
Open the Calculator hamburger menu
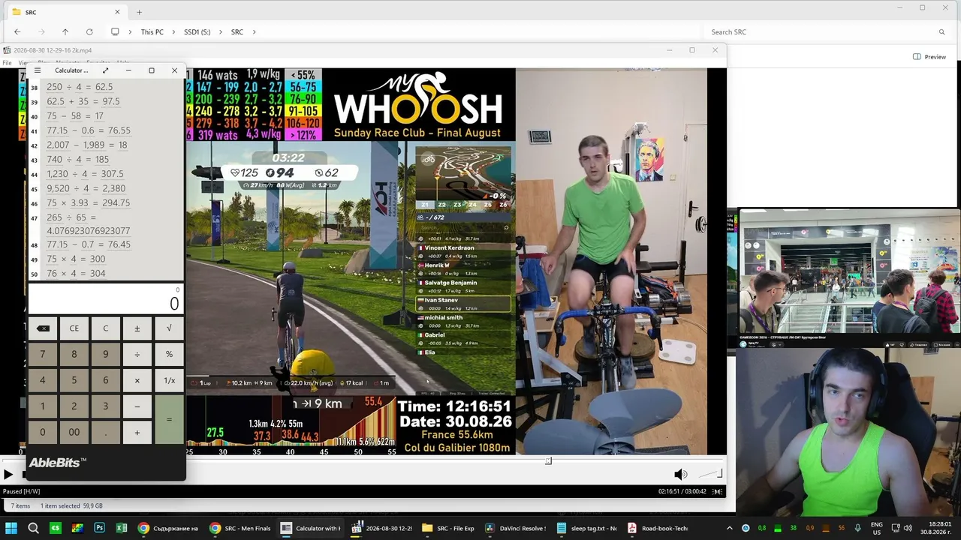click(x=38, y=70)
